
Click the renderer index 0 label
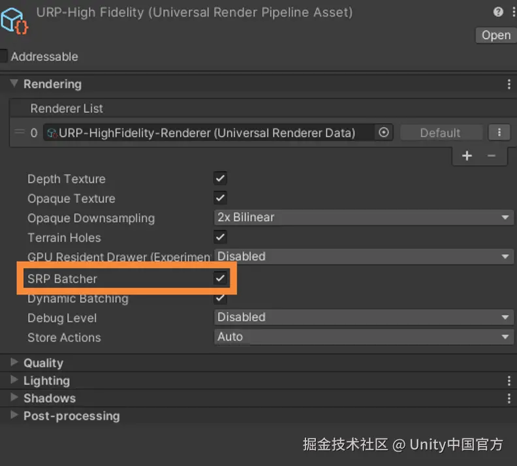coord(34,133)
